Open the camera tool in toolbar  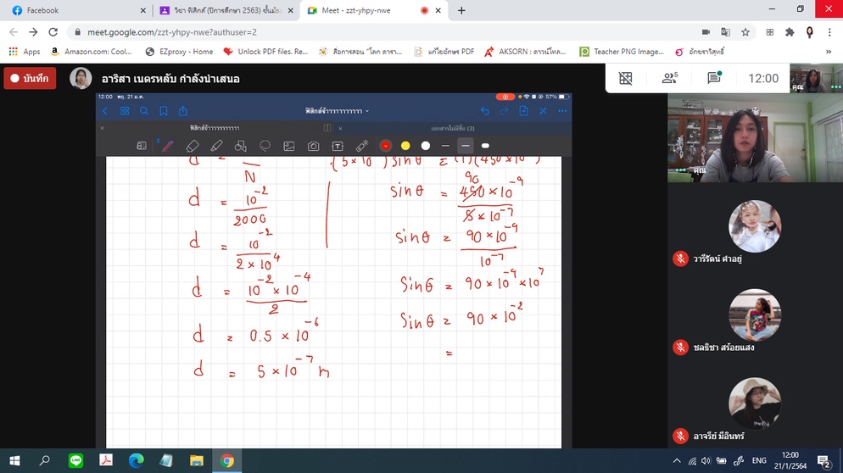pos(313,146)
